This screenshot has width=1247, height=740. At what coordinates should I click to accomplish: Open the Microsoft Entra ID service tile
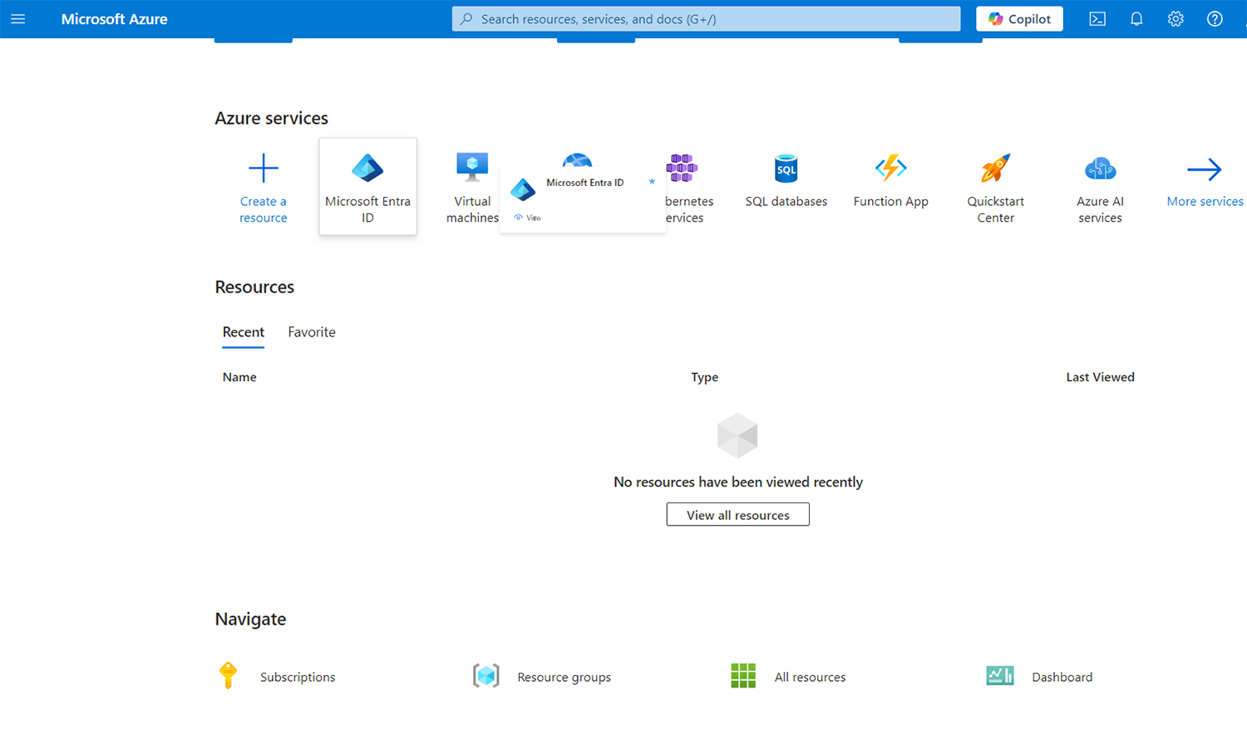(367, 187)
